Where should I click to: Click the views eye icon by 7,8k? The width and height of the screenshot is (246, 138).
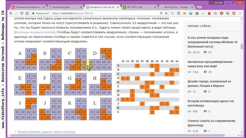point(189,72)
